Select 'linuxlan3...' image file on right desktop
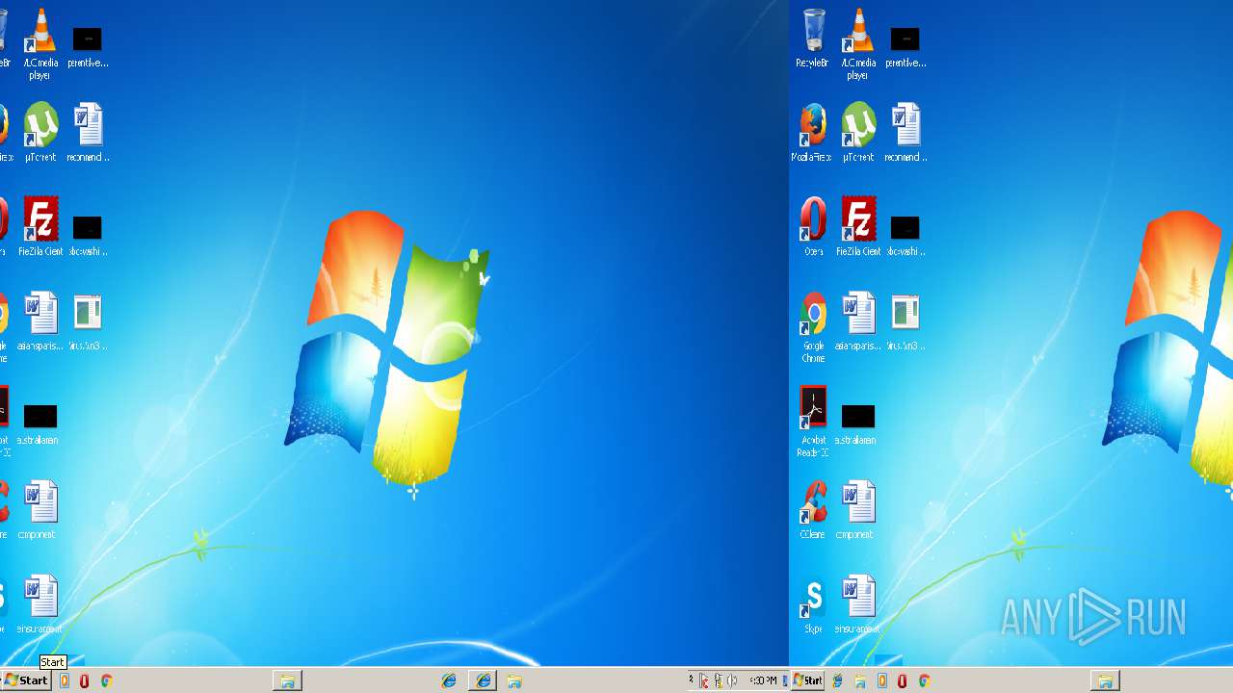1233x693 pixels. pyautogui.click(x=905, y=321)
